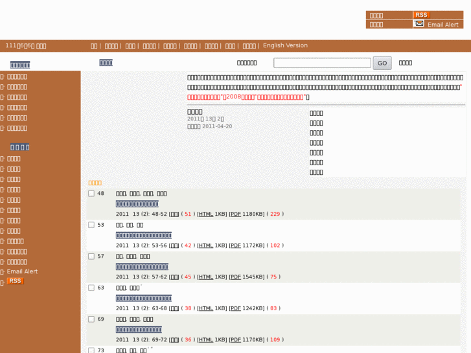Switch to the English Version of the site

point(285,45)
